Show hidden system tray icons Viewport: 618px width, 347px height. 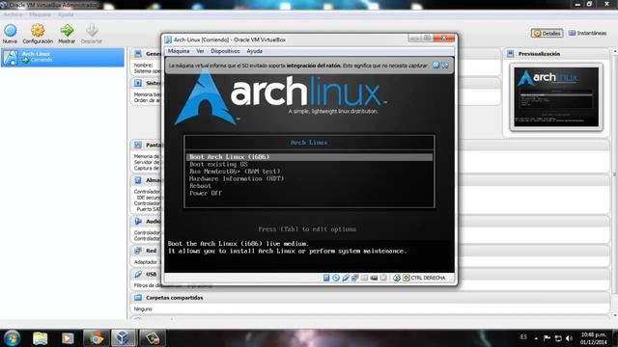click(536, 338)
